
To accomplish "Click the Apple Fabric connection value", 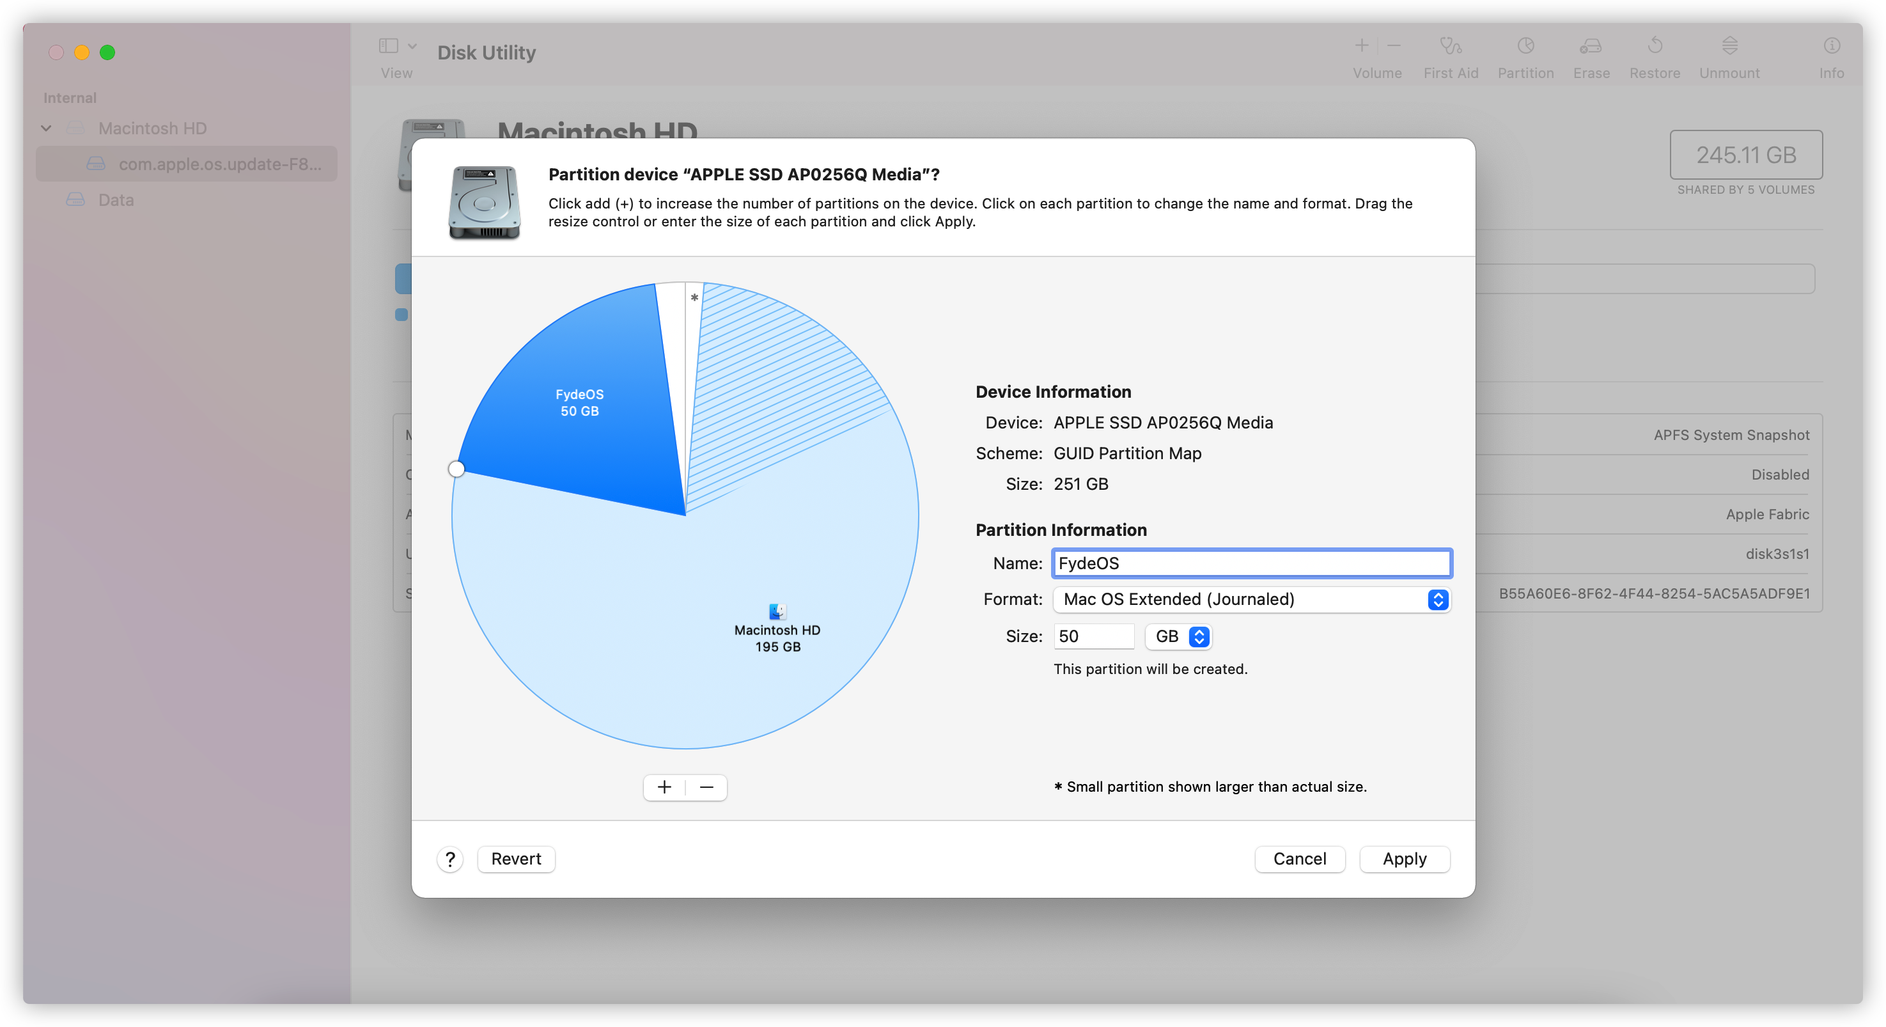I will pyautogui.click(x=1767, y=513).
